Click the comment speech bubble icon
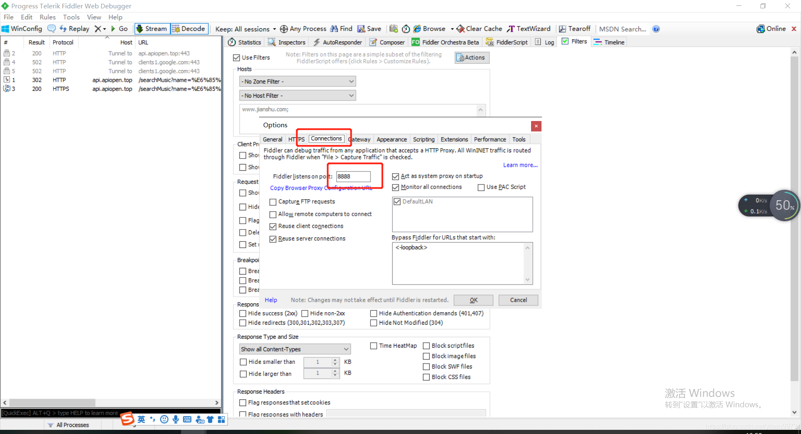The height and width of the screenshot is (434, 801). pyautogui.click(x=51, y=29)
